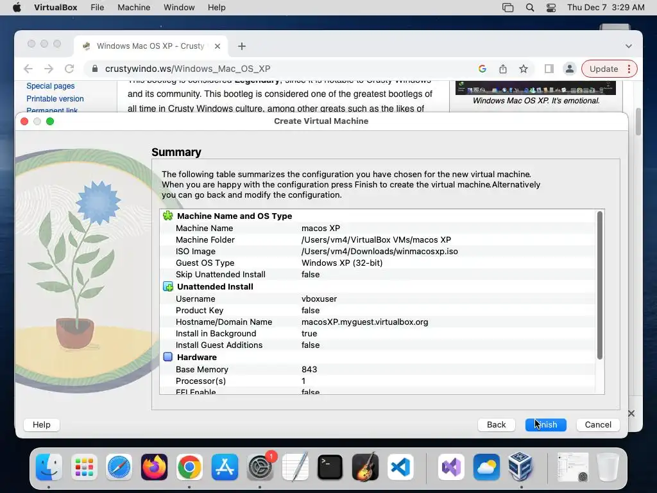657x493 pixels.
Task: Open the Apple menu
Action: pyautogui.click(x=17, y=8)
